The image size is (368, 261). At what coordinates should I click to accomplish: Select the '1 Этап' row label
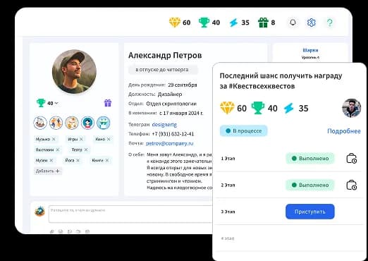228,159
